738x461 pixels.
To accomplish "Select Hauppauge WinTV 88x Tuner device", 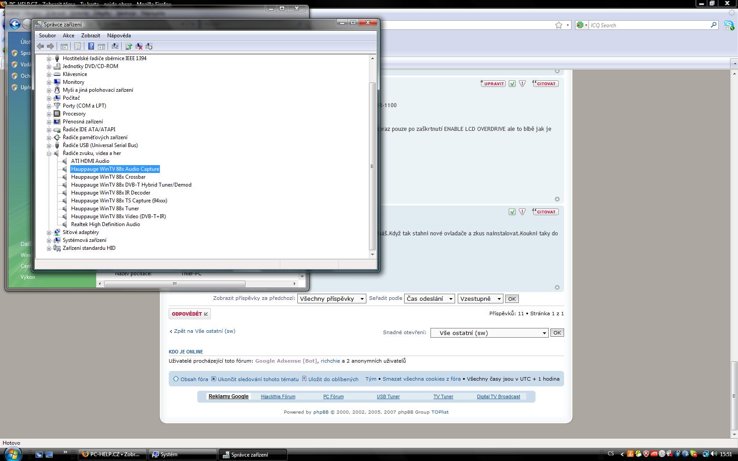I will (x=105, y=209).
